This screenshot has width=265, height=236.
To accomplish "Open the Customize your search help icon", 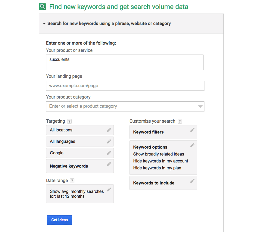I will pyautogui.click(x=179, y=121).
